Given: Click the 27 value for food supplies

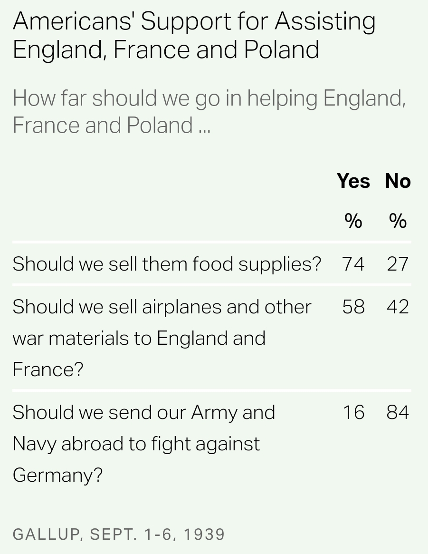Looking at the screenshot, I should [398, 263].
